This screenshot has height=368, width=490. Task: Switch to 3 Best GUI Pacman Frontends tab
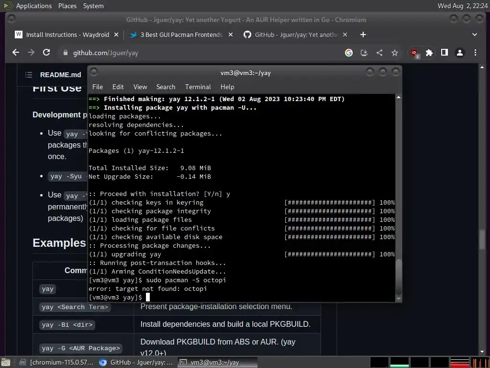click(181, 34)
